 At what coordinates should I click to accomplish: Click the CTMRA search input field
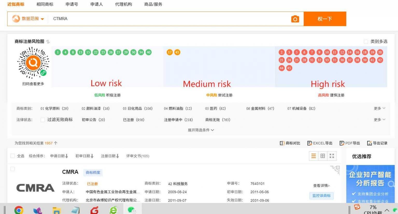pos(168,19)
